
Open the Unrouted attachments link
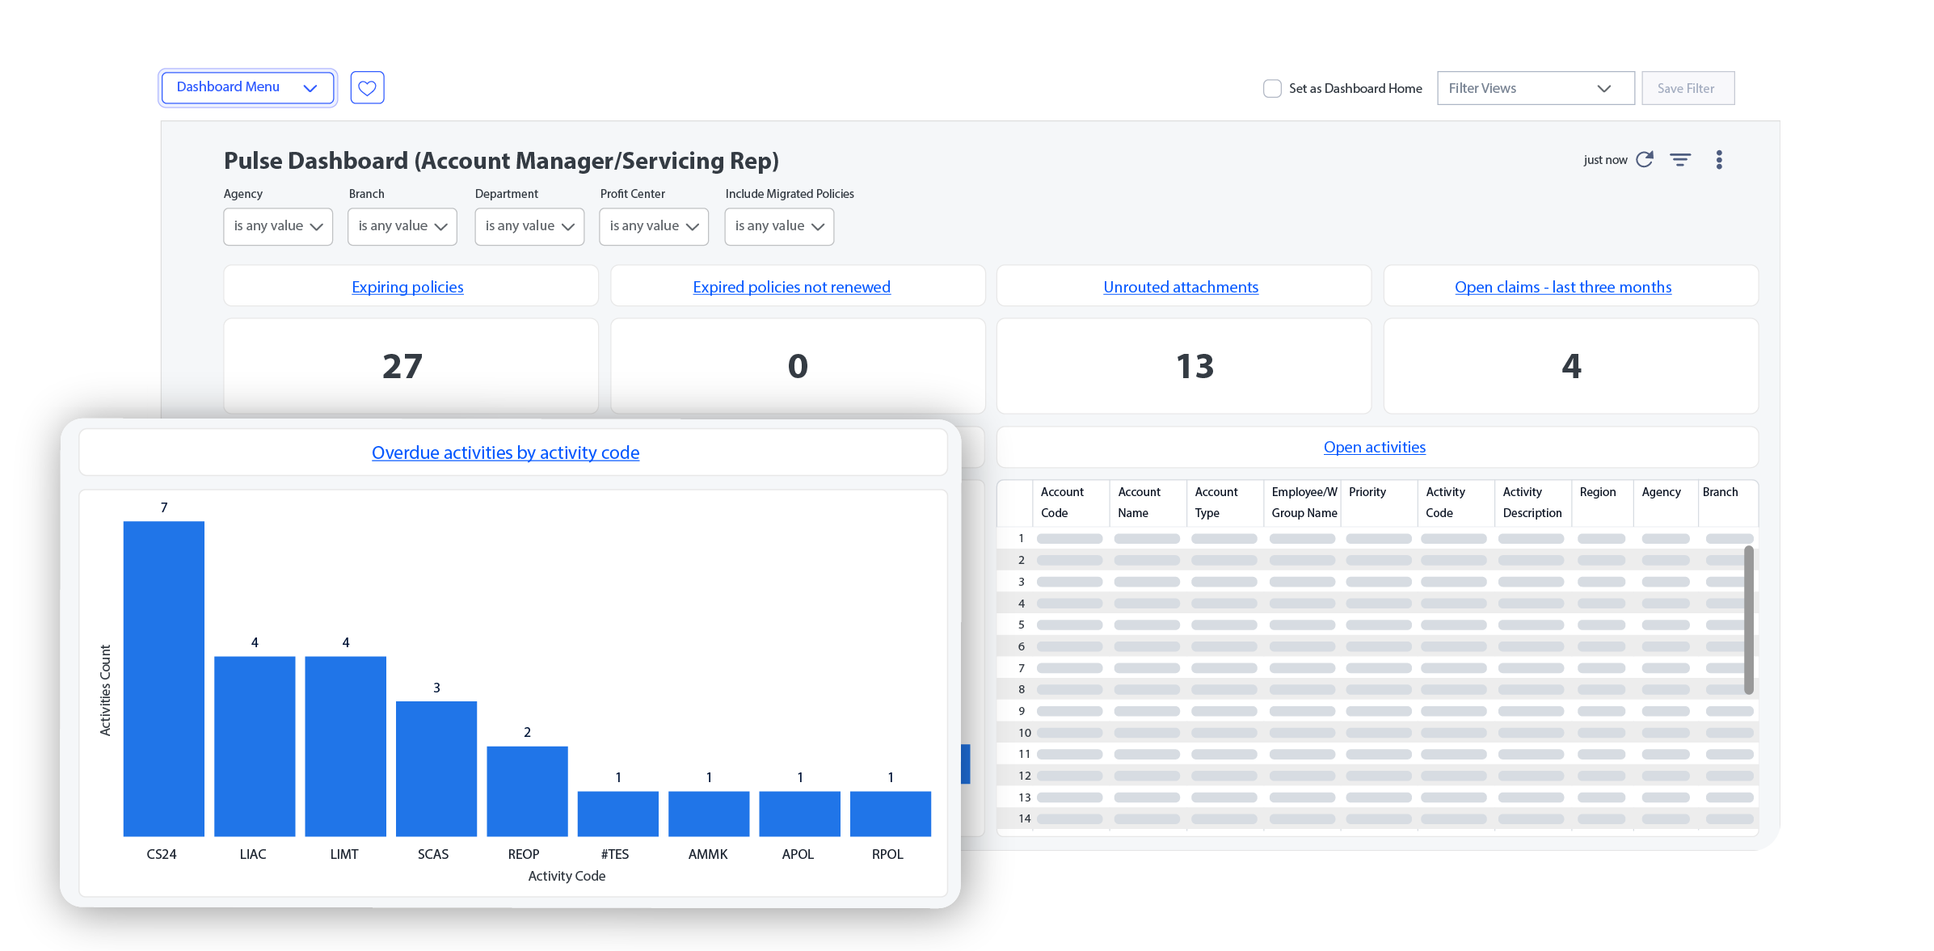[1181, 287]
